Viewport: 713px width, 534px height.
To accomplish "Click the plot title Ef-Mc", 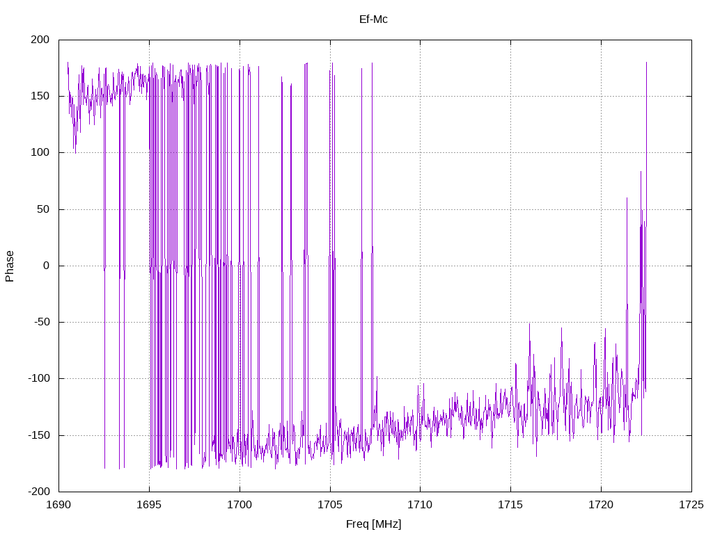I will [x=373, y=19].
